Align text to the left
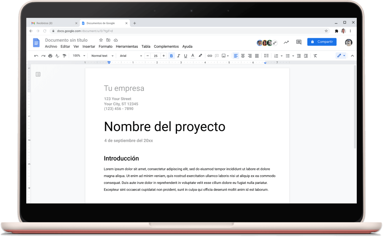 point(236,56)
